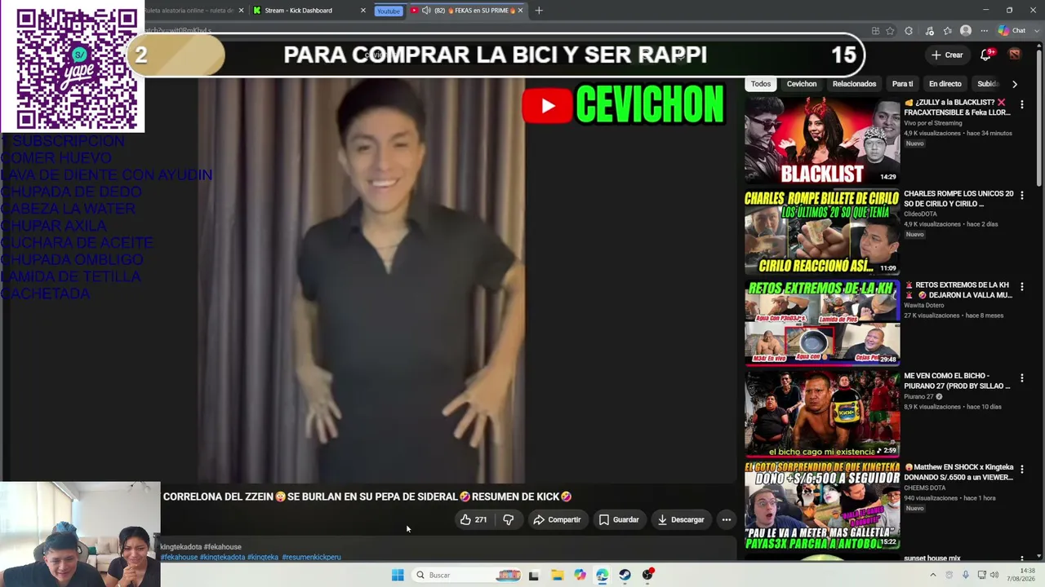Switch to the ruleta aleatoria online tab
The height and width of the screenshot is (587, 1045).
pos(192,11)
